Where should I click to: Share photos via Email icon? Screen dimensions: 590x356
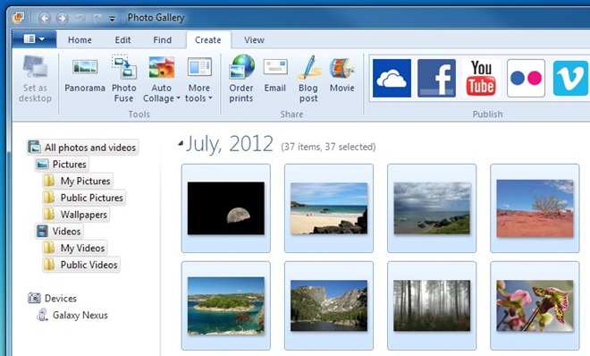(275, 67)
